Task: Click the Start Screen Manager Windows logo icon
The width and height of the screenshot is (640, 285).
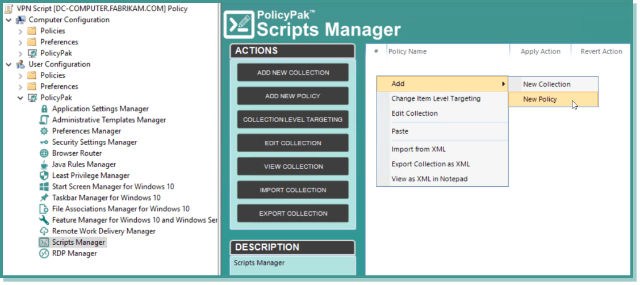Action: 44,187
